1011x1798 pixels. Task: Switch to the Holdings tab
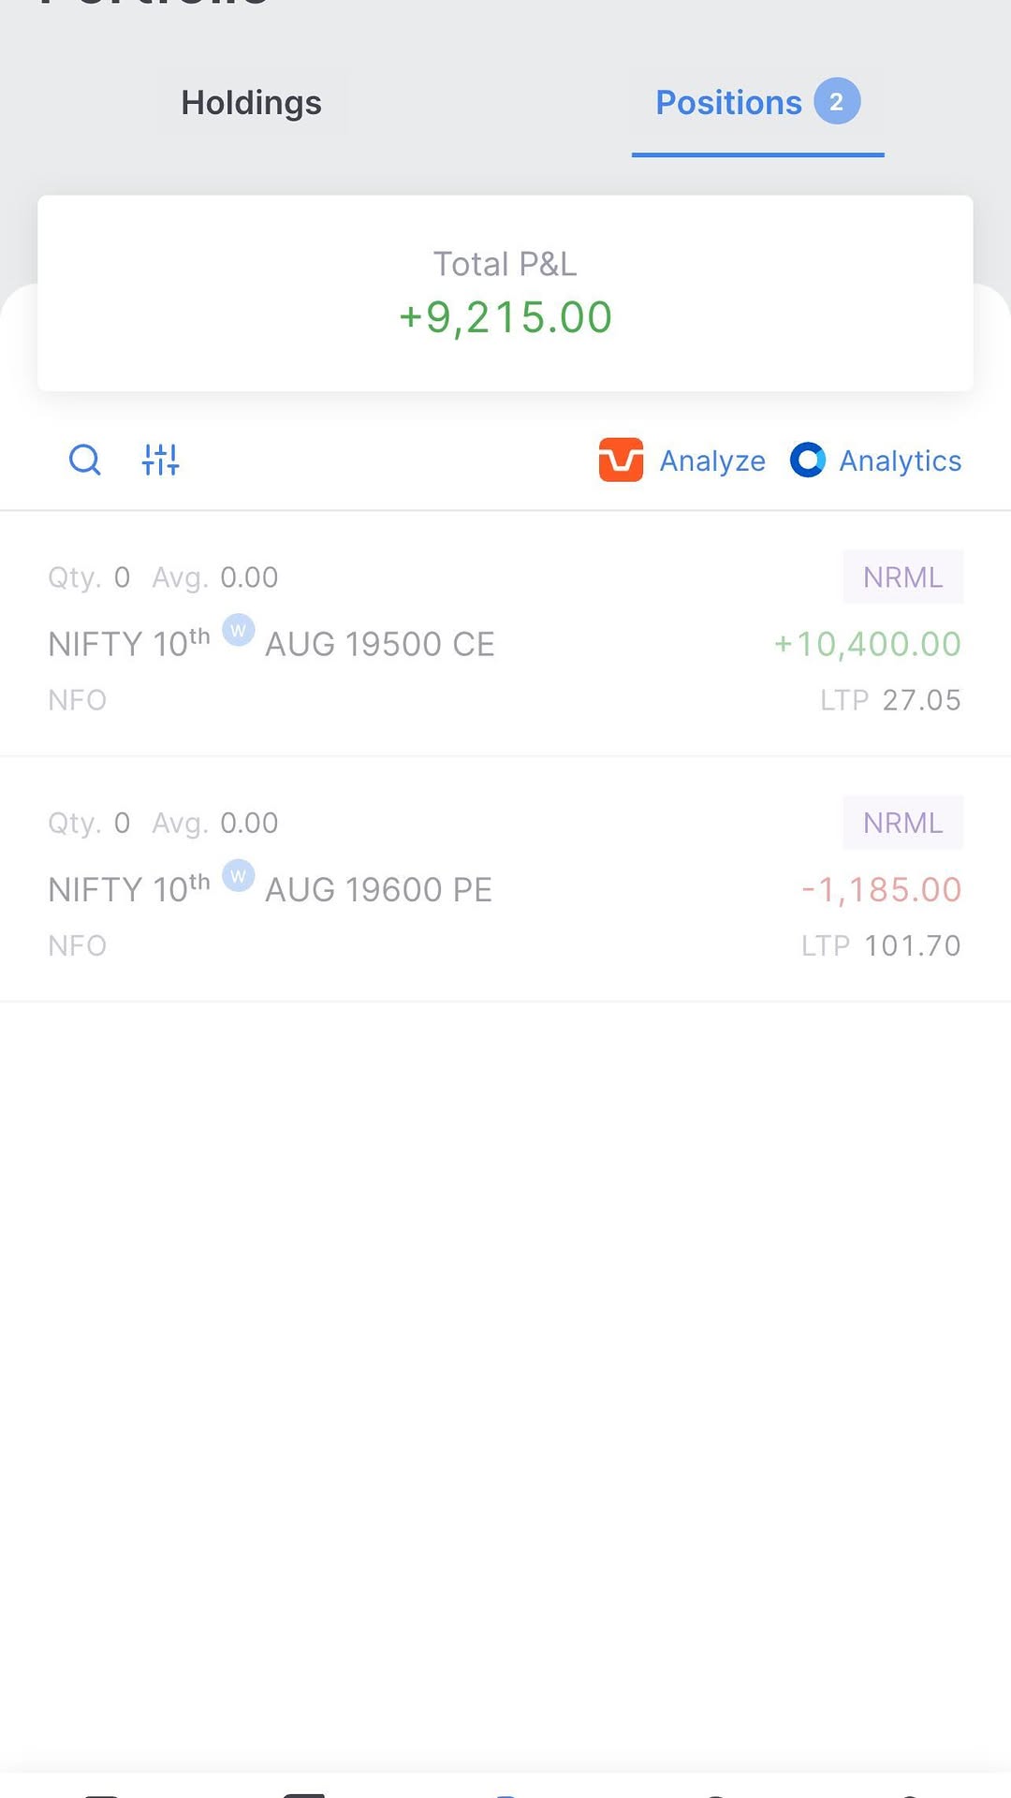(x=251, y=103)
